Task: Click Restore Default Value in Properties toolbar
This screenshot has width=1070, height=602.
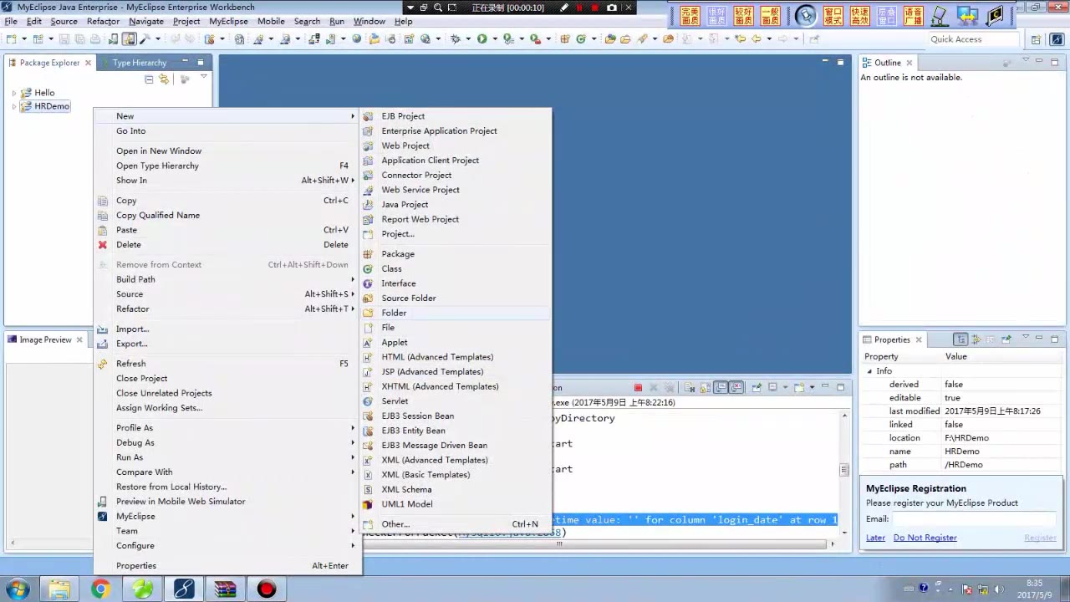Action: tap(990, 339)
